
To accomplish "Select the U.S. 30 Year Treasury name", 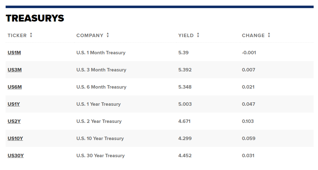I will click(100, 156).
